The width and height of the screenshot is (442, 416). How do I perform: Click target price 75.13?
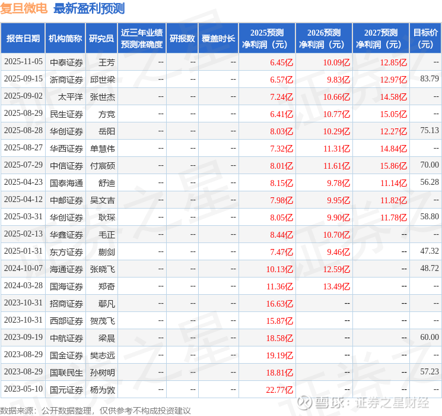pos(430,130)
